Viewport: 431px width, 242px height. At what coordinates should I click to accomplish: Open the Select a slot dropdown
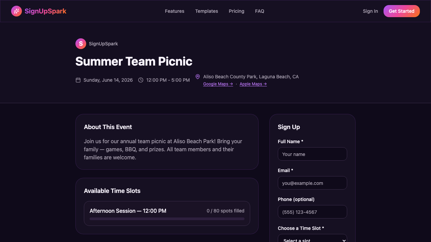(312, 239)
